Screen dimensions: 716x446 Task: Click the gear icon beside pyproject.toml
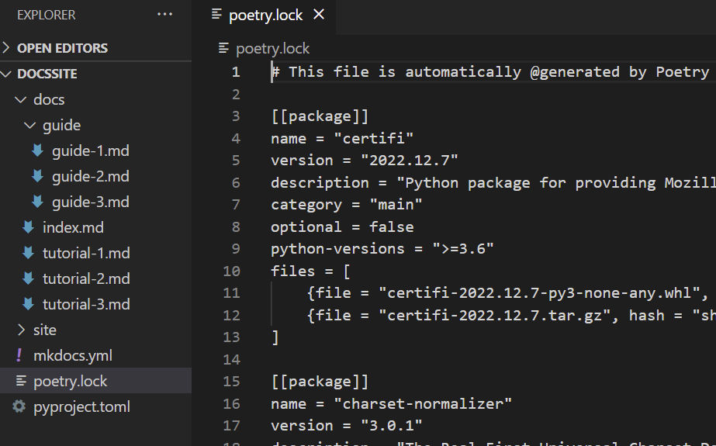[x=19, y=406]
